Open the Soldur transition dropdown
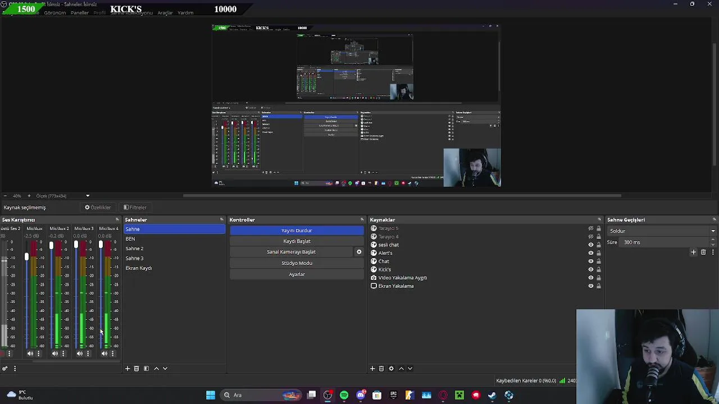 click(x=662, y=231)
